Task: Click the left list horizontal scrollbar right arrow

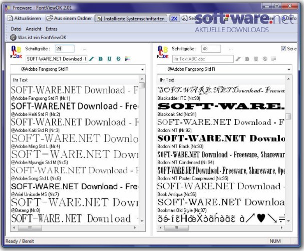Action: click(135, 227)
